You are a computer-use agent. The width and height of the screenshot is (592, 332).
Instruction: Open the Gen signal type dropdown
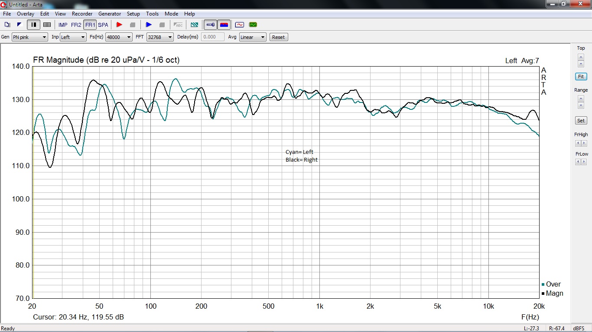pos(29,37)
